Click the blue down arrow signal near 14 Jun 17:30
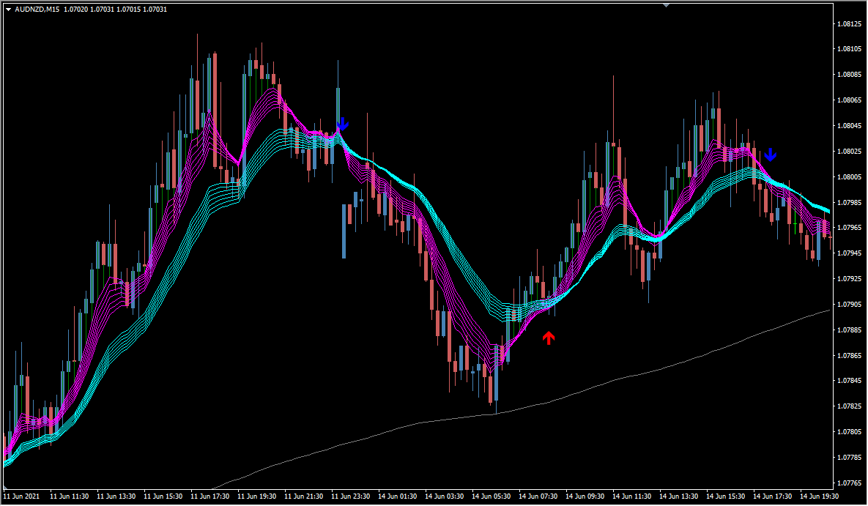Screen dimensions: 868x506 770,155
